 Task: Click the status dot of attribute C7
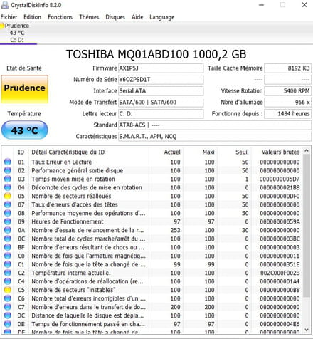8,307
